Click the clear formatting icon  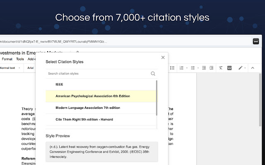(221, 68)
